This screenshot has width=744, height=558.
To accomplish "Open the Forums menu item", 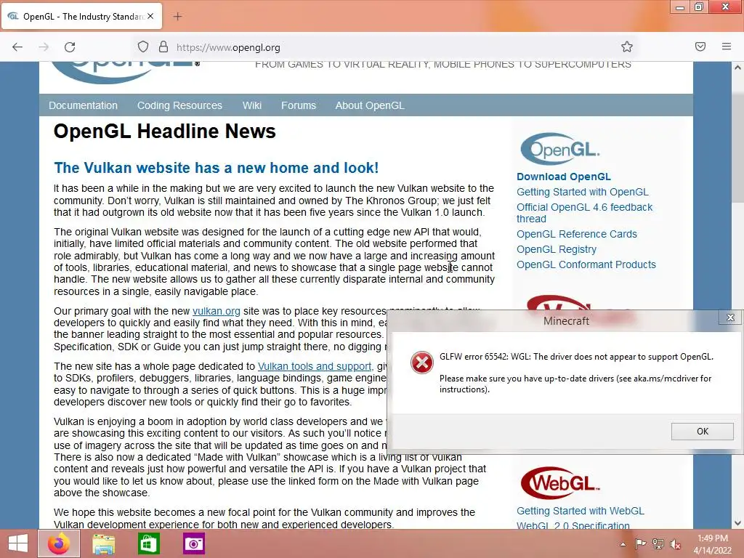I will [x=299, y=105].
